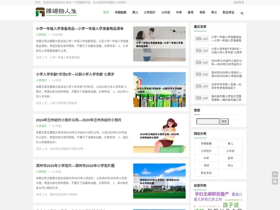Image resolution: width=280 pixels, height=210 pixels.
Task: Select 中考 in 网站分类 grid
Action: point(206,158)
